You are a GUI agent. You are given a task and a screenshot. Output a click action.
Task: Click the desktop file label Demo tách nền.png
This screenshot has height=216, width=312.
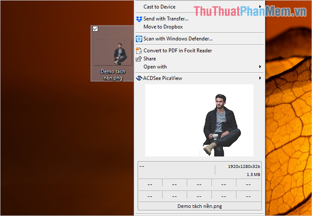point(113,75)
